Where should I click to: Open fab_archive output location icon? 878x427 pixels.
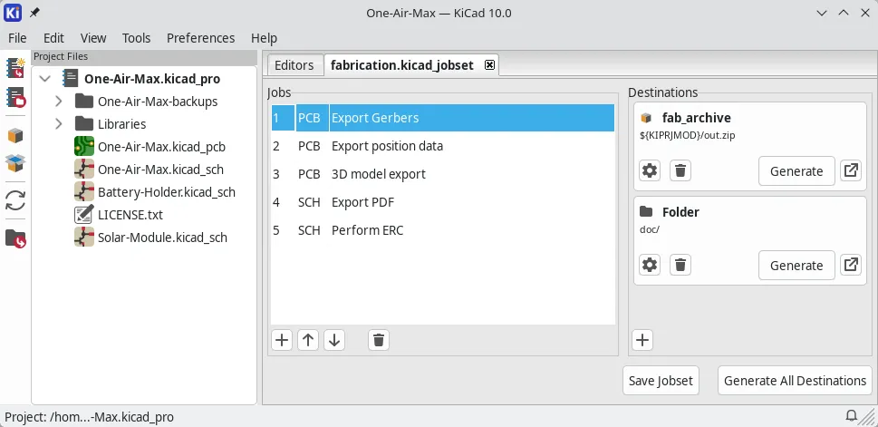pos(851,170)
